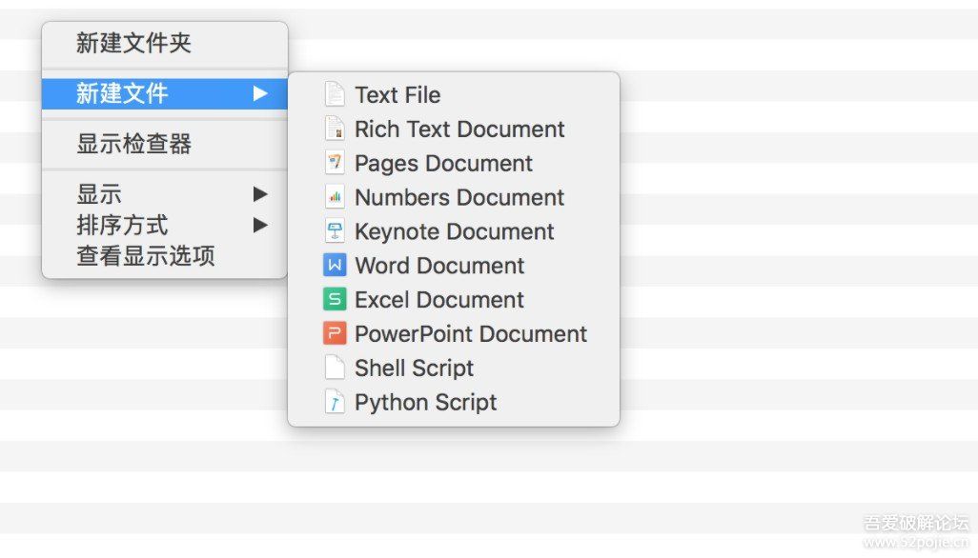
Task: Click the Numbers Document chart icon
Action: click(334, 197)
